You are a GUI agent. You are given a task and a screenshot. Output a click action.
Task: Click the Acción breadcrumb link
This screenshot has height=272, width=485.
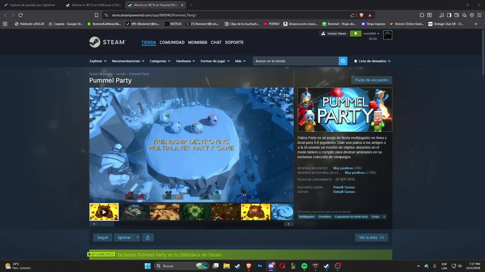pyautogui.click(x=121, y=74)
